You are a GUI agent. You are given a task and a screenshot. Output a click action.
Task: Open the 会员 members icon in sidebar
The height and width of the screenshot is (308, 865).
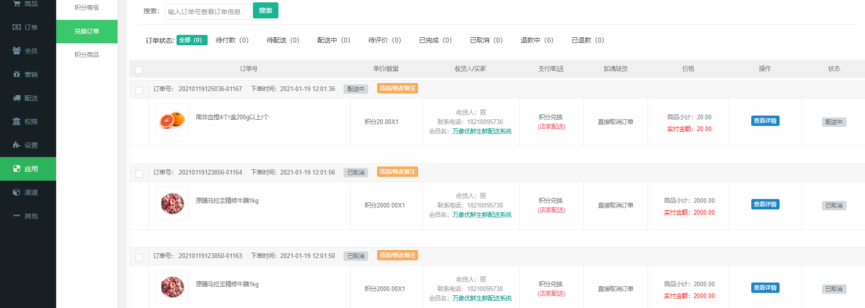point(17,50)
